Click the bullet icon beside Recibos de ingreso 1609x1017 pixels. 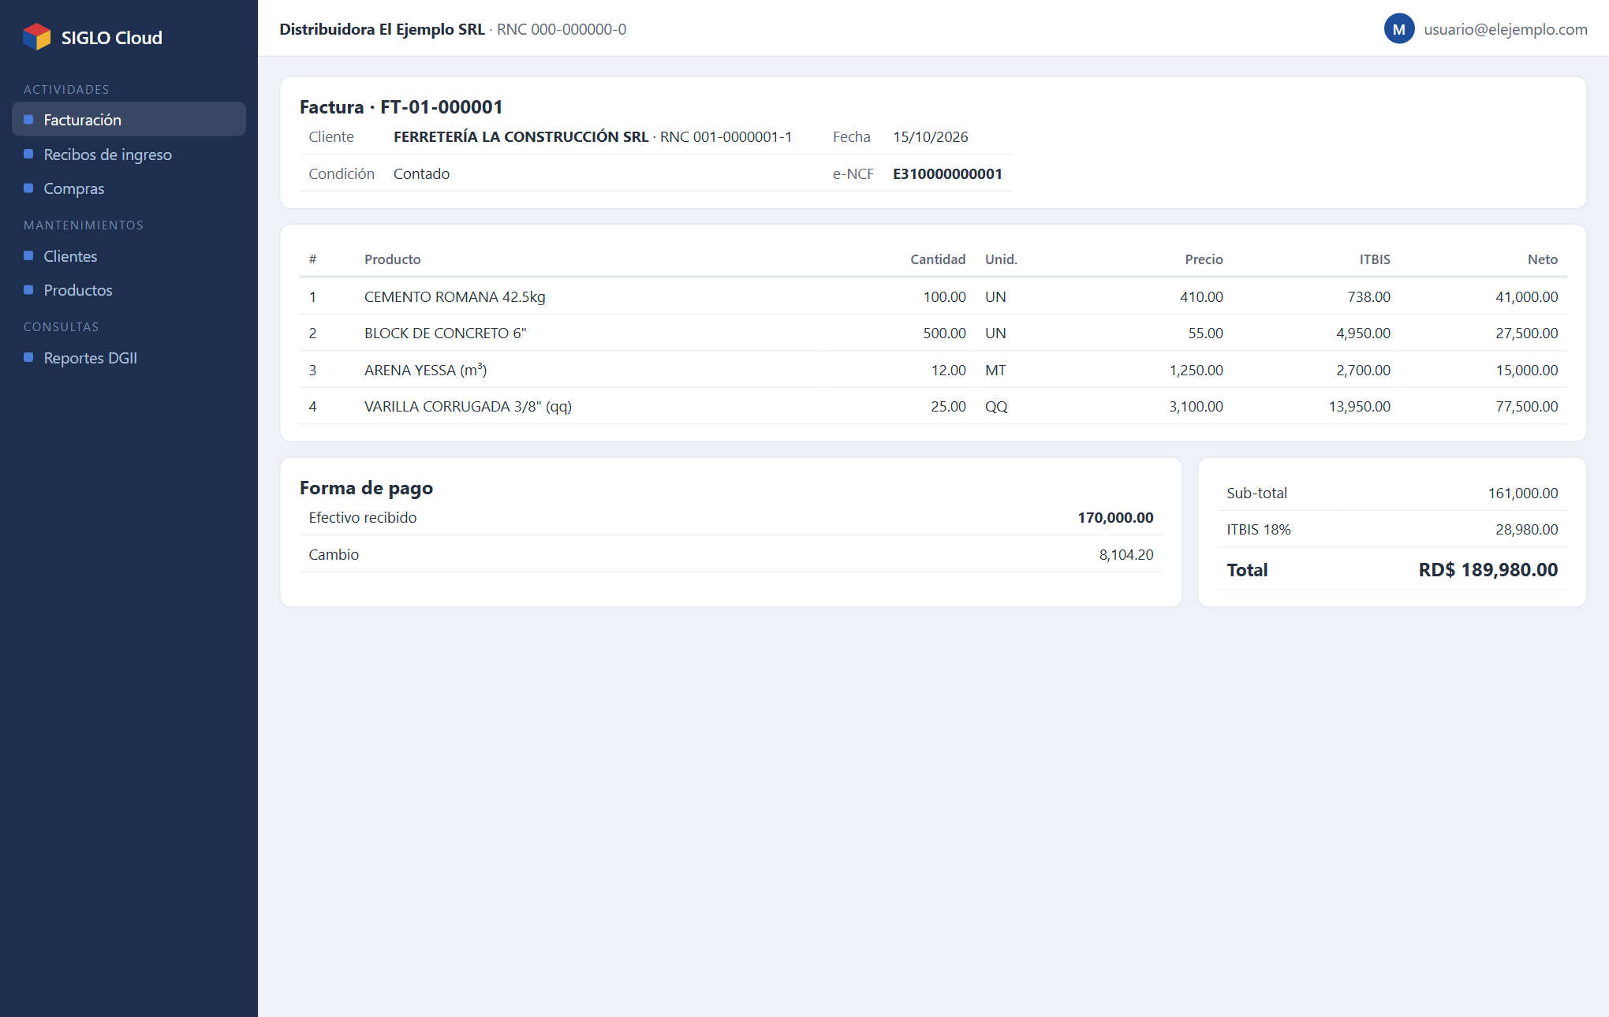(x=28, y=155)
